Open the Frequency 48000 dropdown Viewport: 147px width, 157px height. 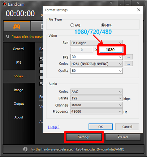96,112
